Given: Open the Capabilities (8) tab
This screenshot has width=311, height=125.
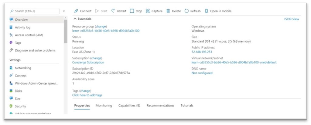Looking at the screenshot, I should click(129, 105).
